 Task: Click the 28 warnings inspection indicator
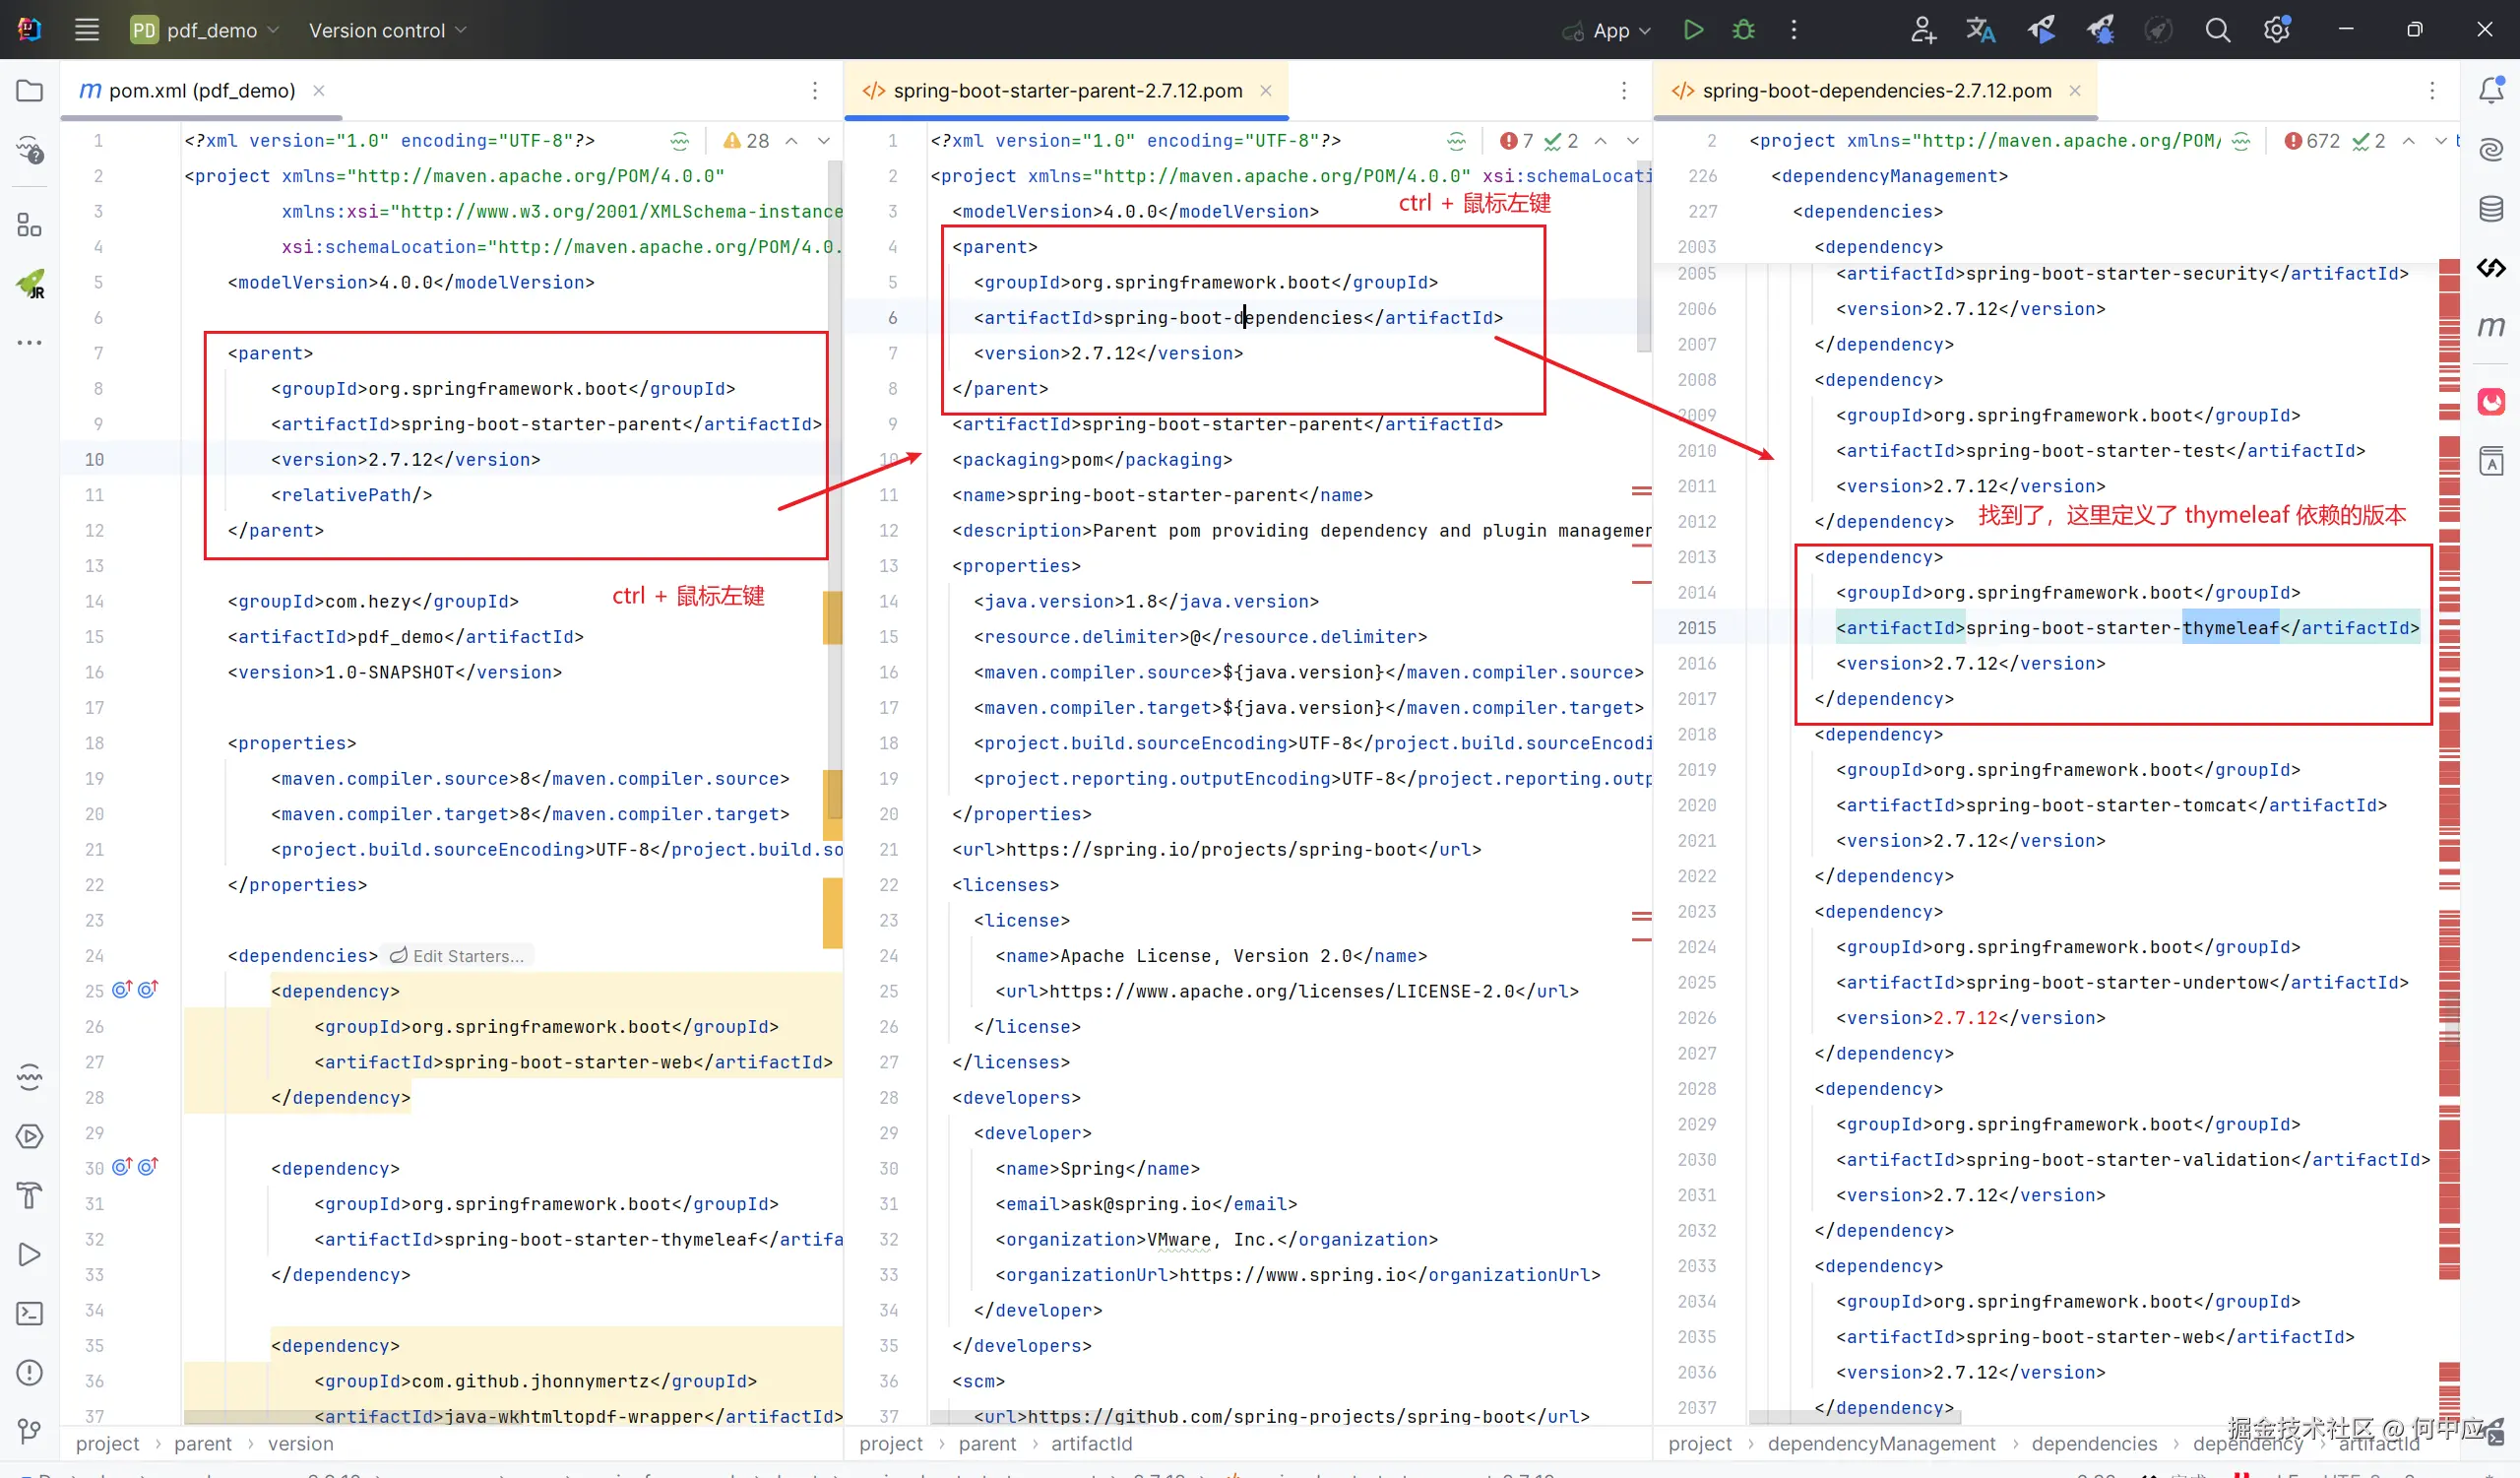pyautogui.click(x=746, y=141)
